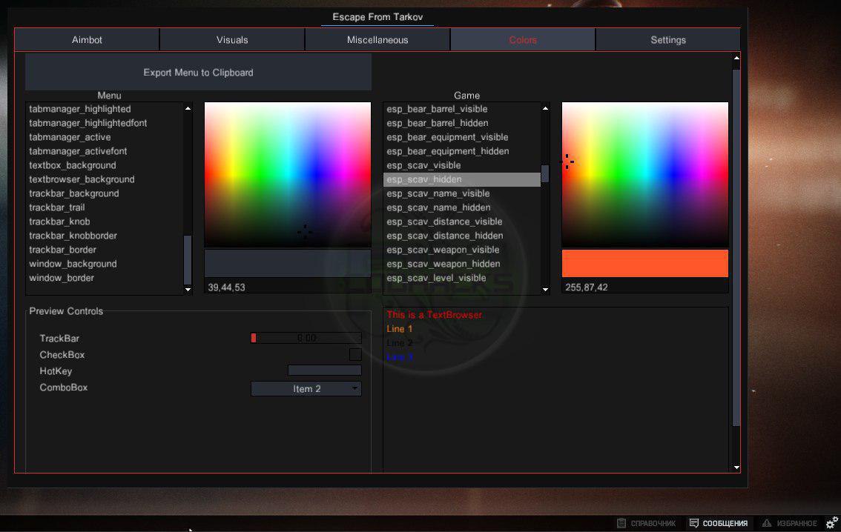Pick a color in the Game color gradient
The height and width of the screenshot is (532, 841).
click(x=645, y=175)
